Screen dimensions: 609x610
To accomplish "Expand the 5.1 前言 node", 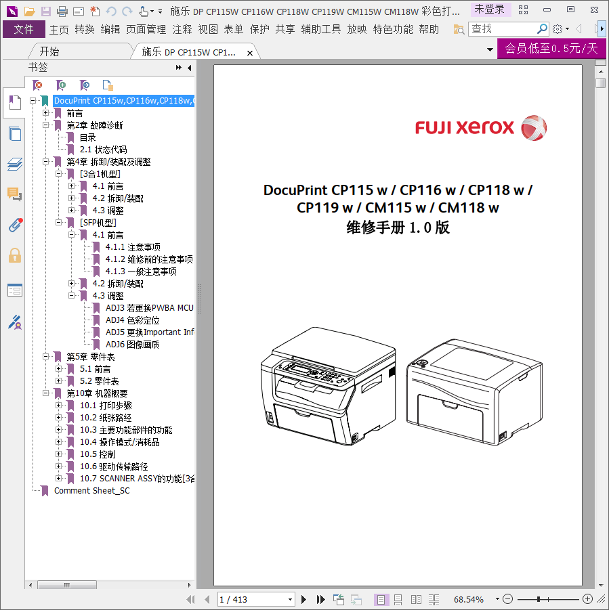I will [x=58, y=368].
